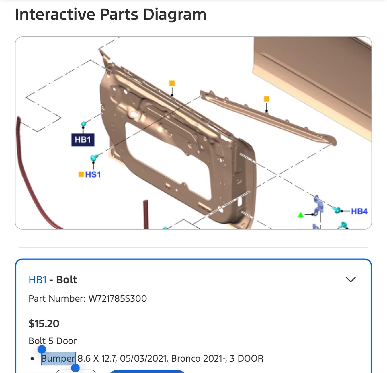Click the upper text selection handle
This screenshot has width=387, height=373.
tap(42, 349)
